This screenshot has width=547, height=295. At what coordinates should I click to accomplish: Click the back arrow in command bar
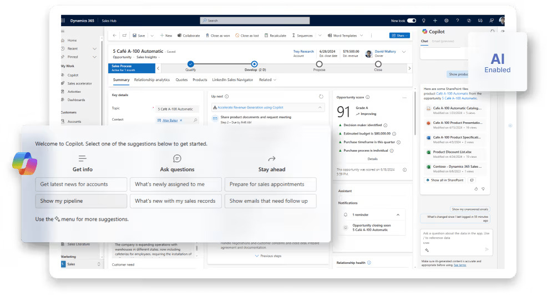[x=114, y=36]
